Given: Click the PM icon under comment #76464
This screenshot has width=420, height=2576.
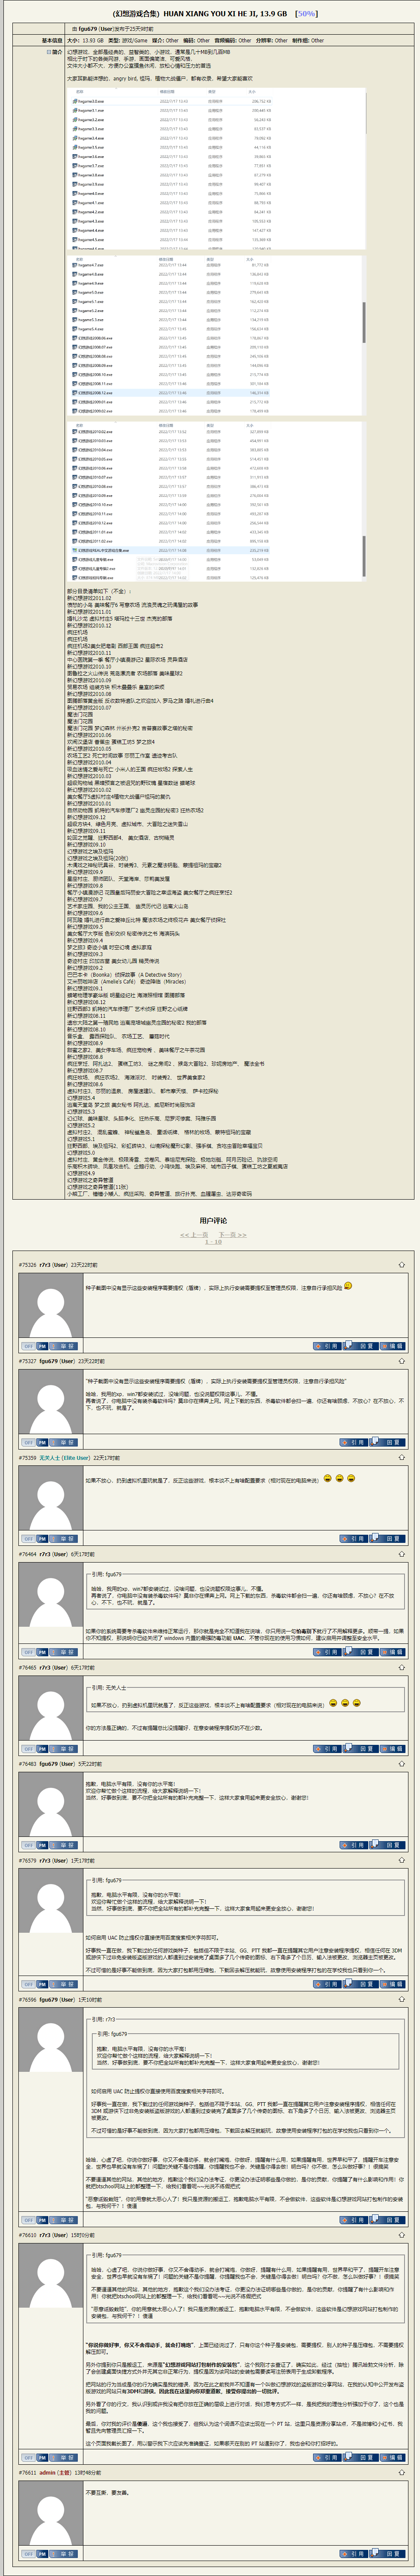Looking at the screenshot, I should click(x=42, y=1652).
